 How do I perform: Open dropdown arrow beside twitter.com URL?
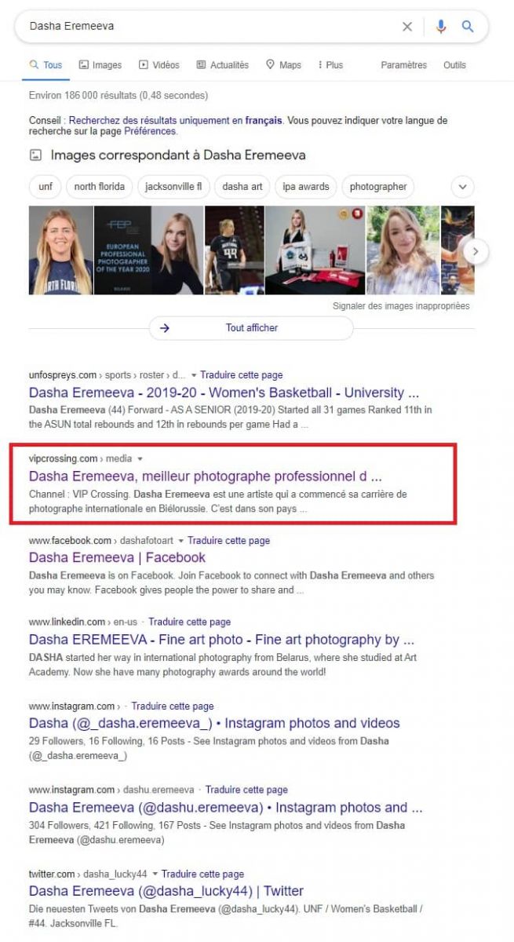(155, 874)
